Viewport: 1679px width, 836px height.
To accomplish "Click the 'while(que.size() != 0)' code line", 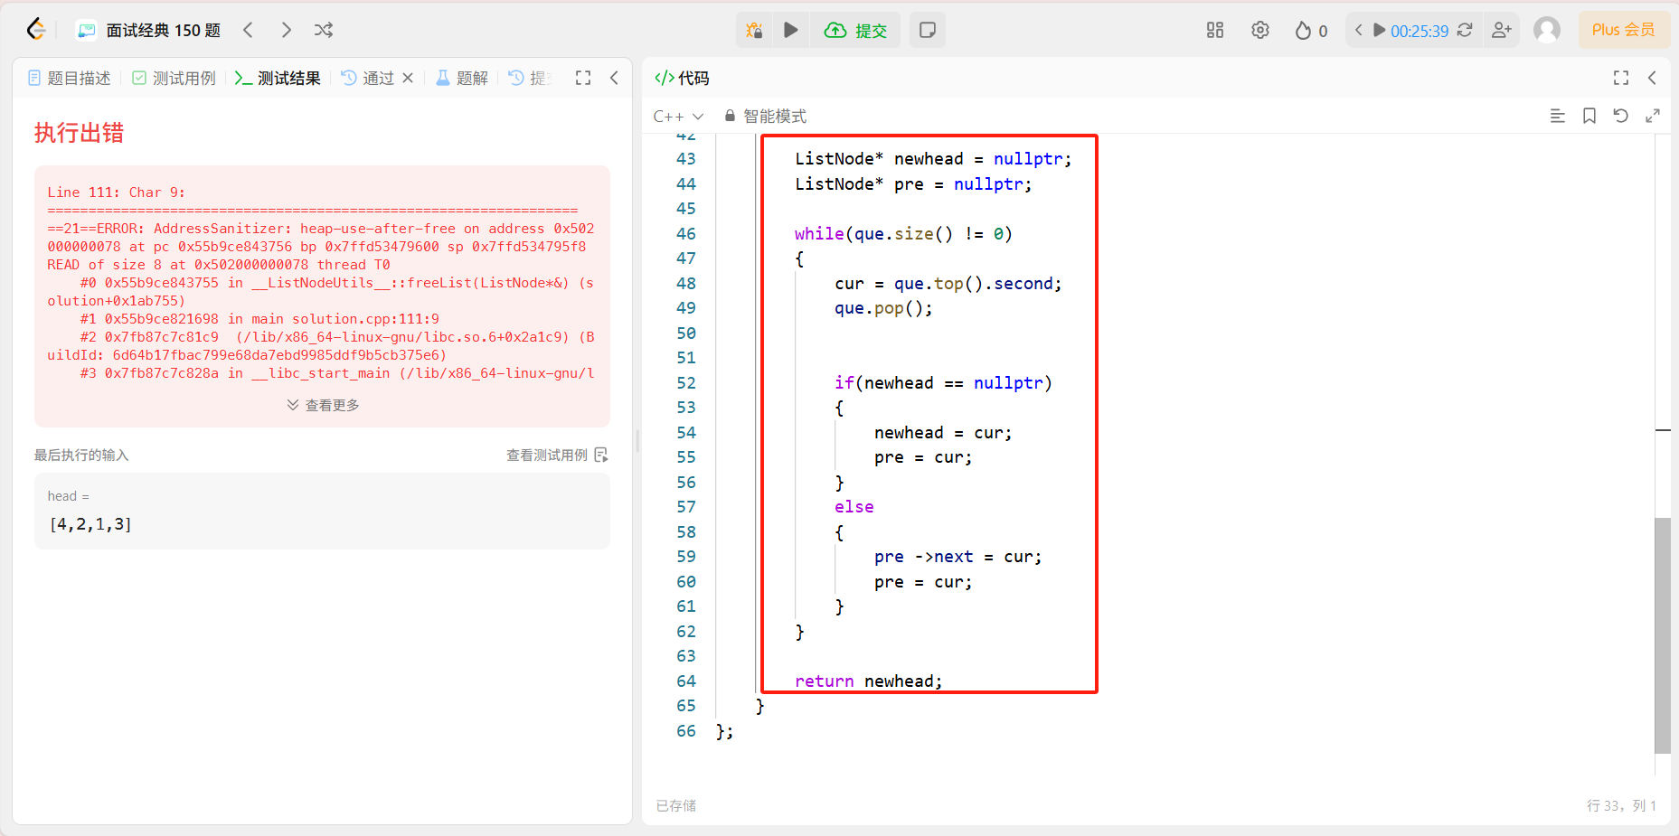I will pos(903,233).
